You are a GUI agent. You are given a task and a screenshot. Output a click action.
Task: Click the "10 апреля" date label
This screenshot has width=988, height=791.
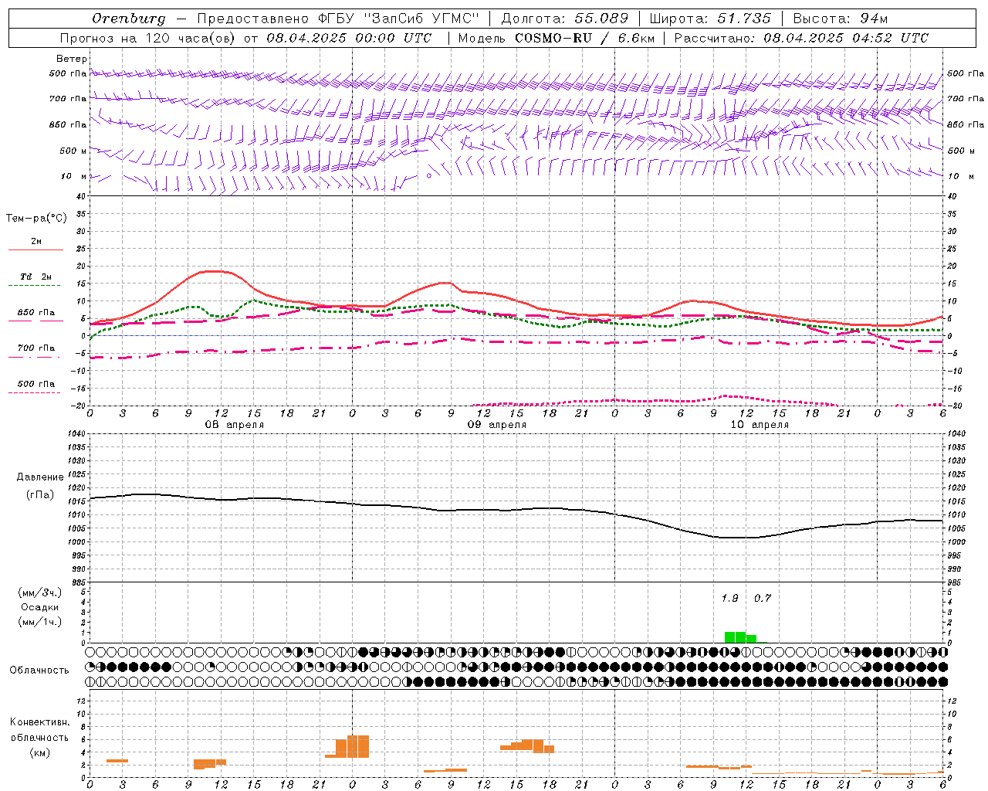(x=760, y=425)
